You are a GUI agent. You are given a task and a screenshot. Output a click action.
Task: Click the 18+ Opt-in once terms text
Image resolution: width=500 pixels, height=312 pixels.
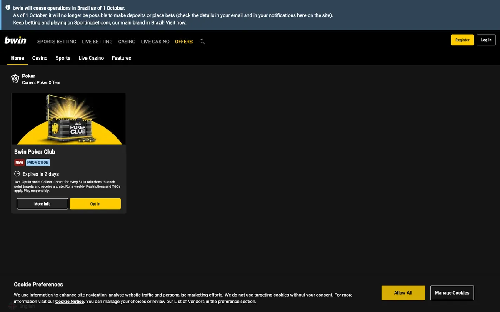pyautogui.click(x=67, y=186)
